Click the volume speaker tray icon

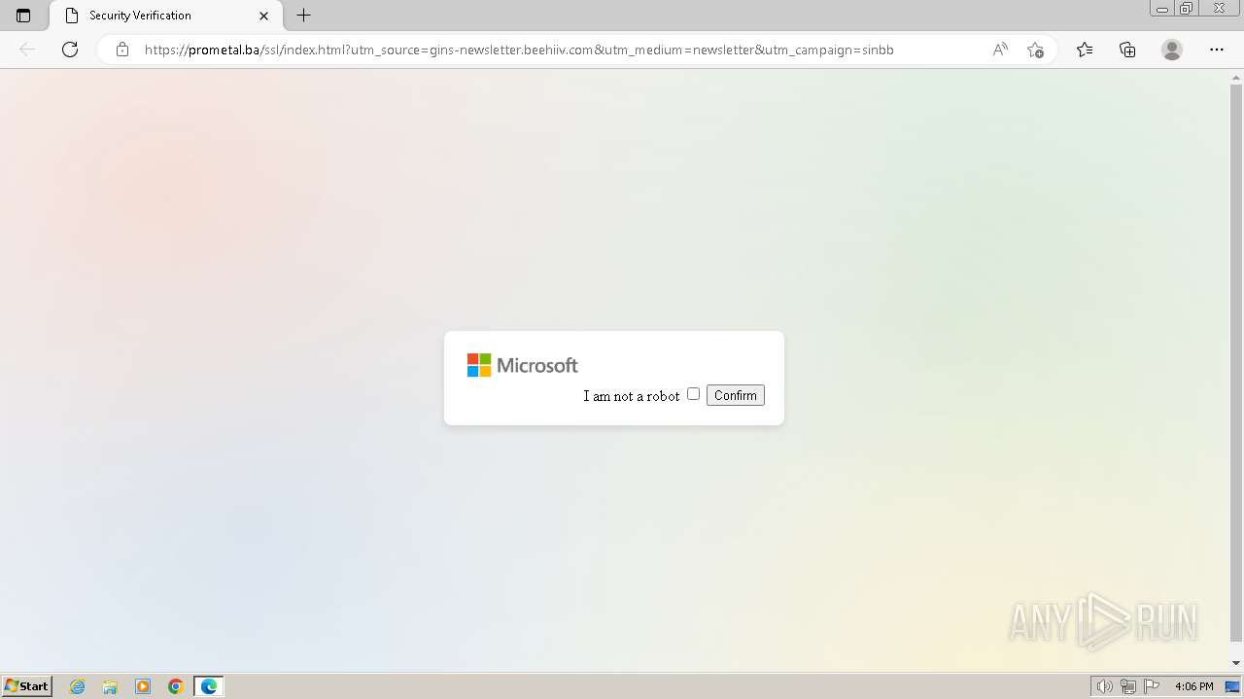[1104, 686]
